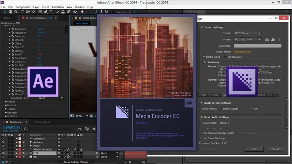Expand the MIR layer in timeline
This screenshot has height=164, width=292.
coord(17,153)
